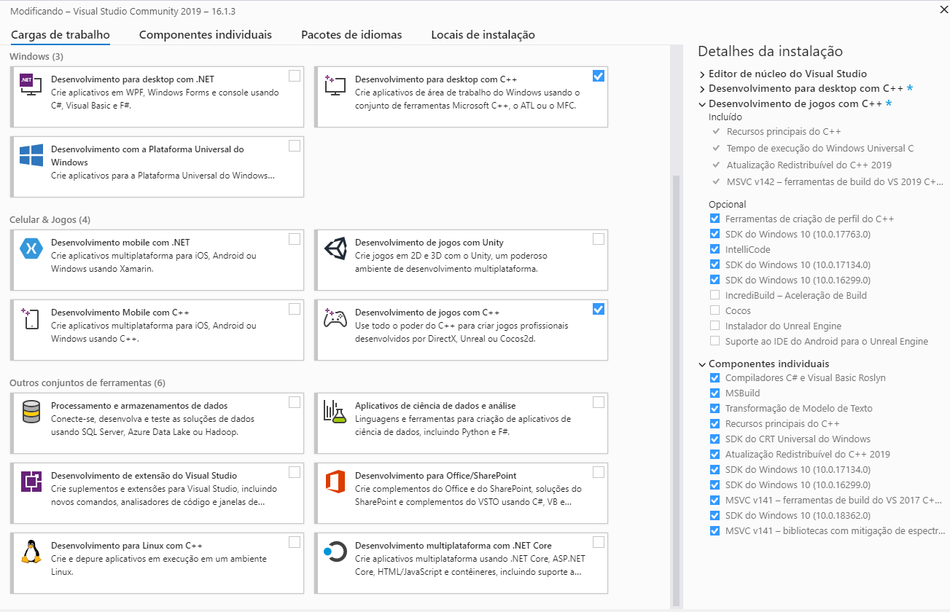Click the database data processing icon
Image resolution: width=950 pixels, height=612 pixels.
point(31,412)
